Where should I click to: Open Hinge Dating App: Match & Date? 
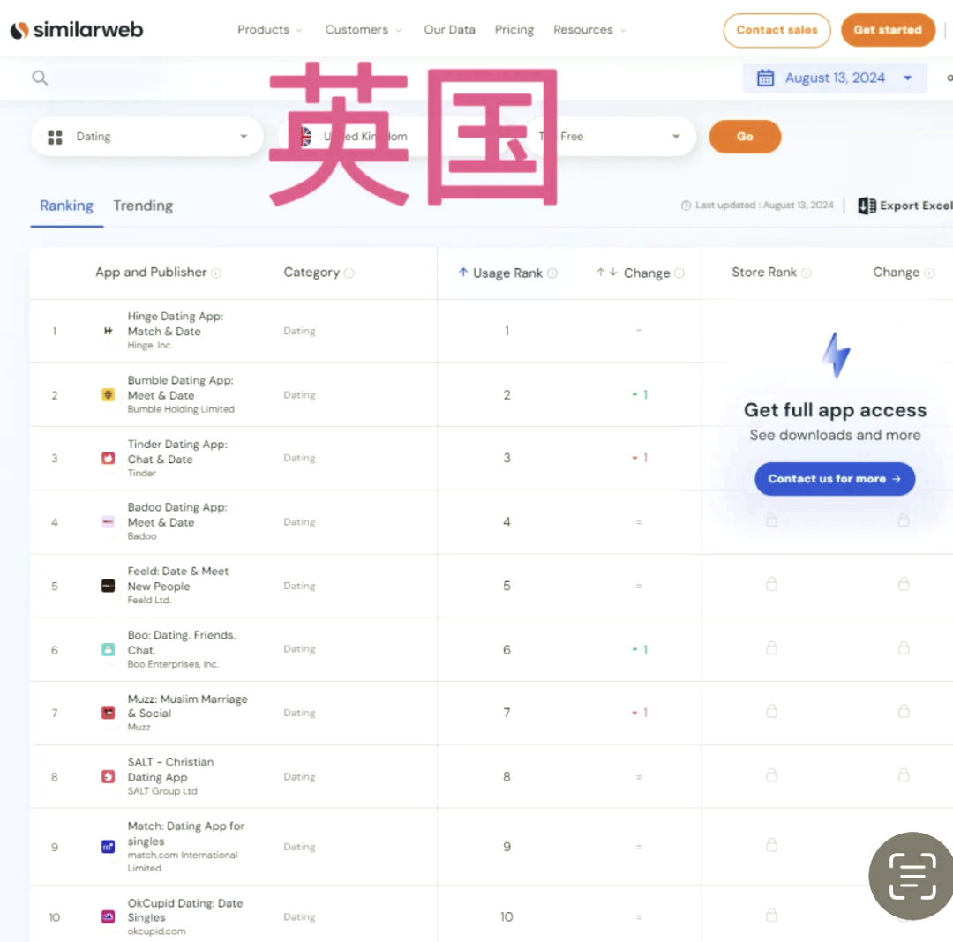point(175,324)
